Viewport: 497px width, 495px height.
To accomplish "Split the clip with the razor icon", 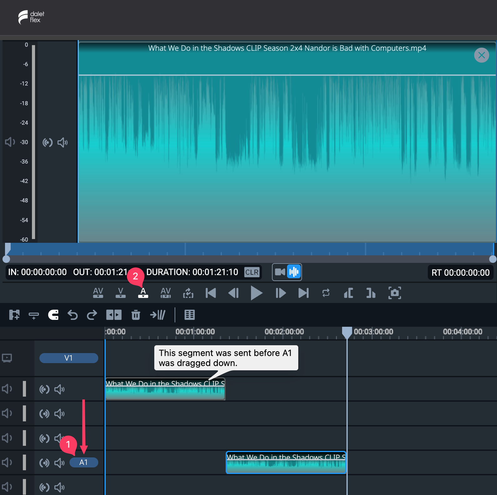I will point(114,315).
